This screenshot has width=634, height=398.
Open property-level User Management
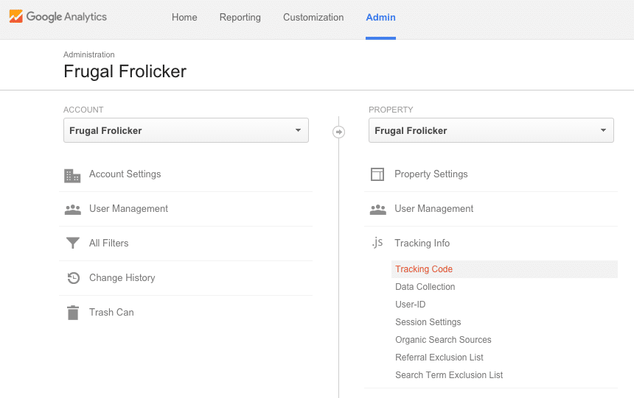tap(434, 209)
